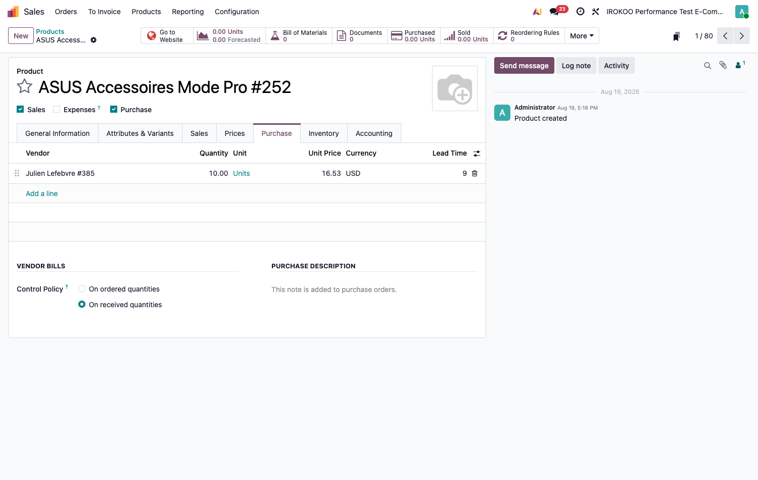758x480 pixels.
Task: Edit the product name field
Action: (165, 87)
